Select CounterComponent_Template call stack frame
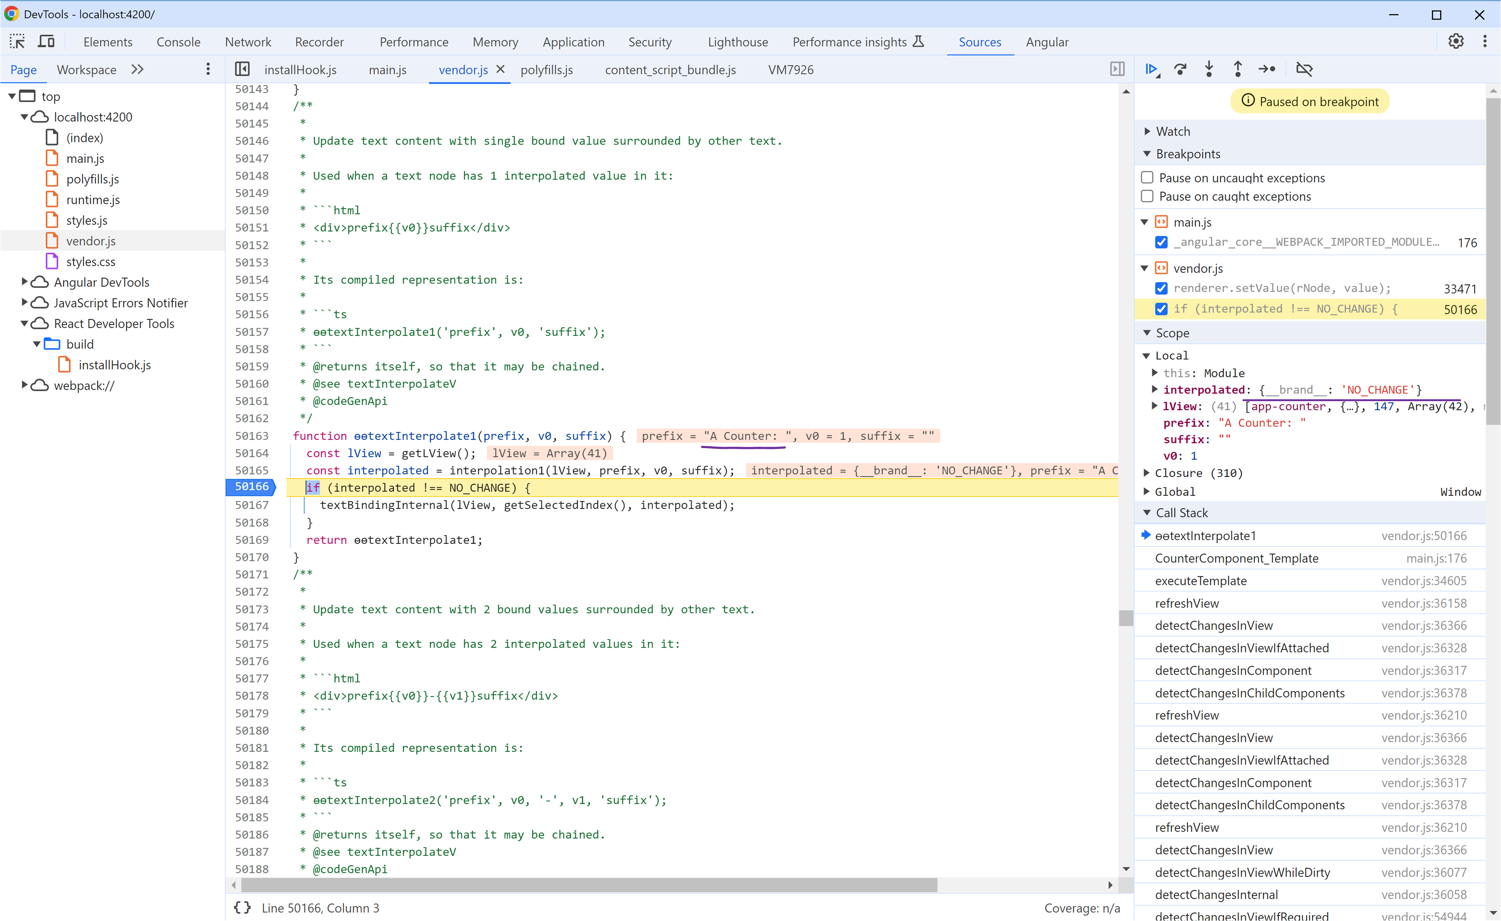The image size is (1501, 921). 1310,559
